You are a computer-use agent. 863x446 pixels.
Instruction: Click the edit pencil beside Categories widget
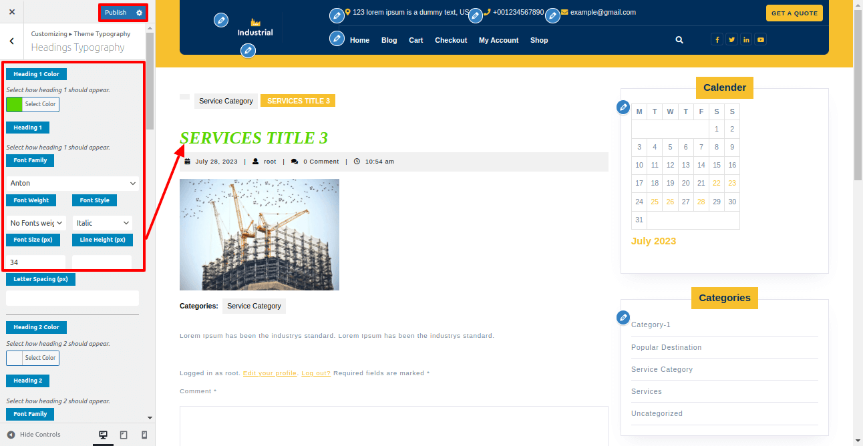623,317
